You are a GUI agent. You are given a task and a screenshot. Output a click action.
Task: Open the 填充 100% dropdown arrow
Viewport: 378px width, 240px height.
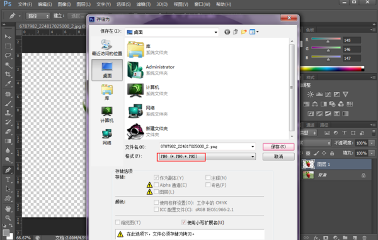[372, 153]
